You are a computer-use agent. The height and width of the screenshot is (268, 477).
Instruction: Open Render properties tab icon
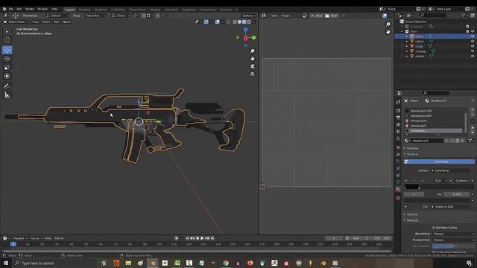click(x=398, y=111)
